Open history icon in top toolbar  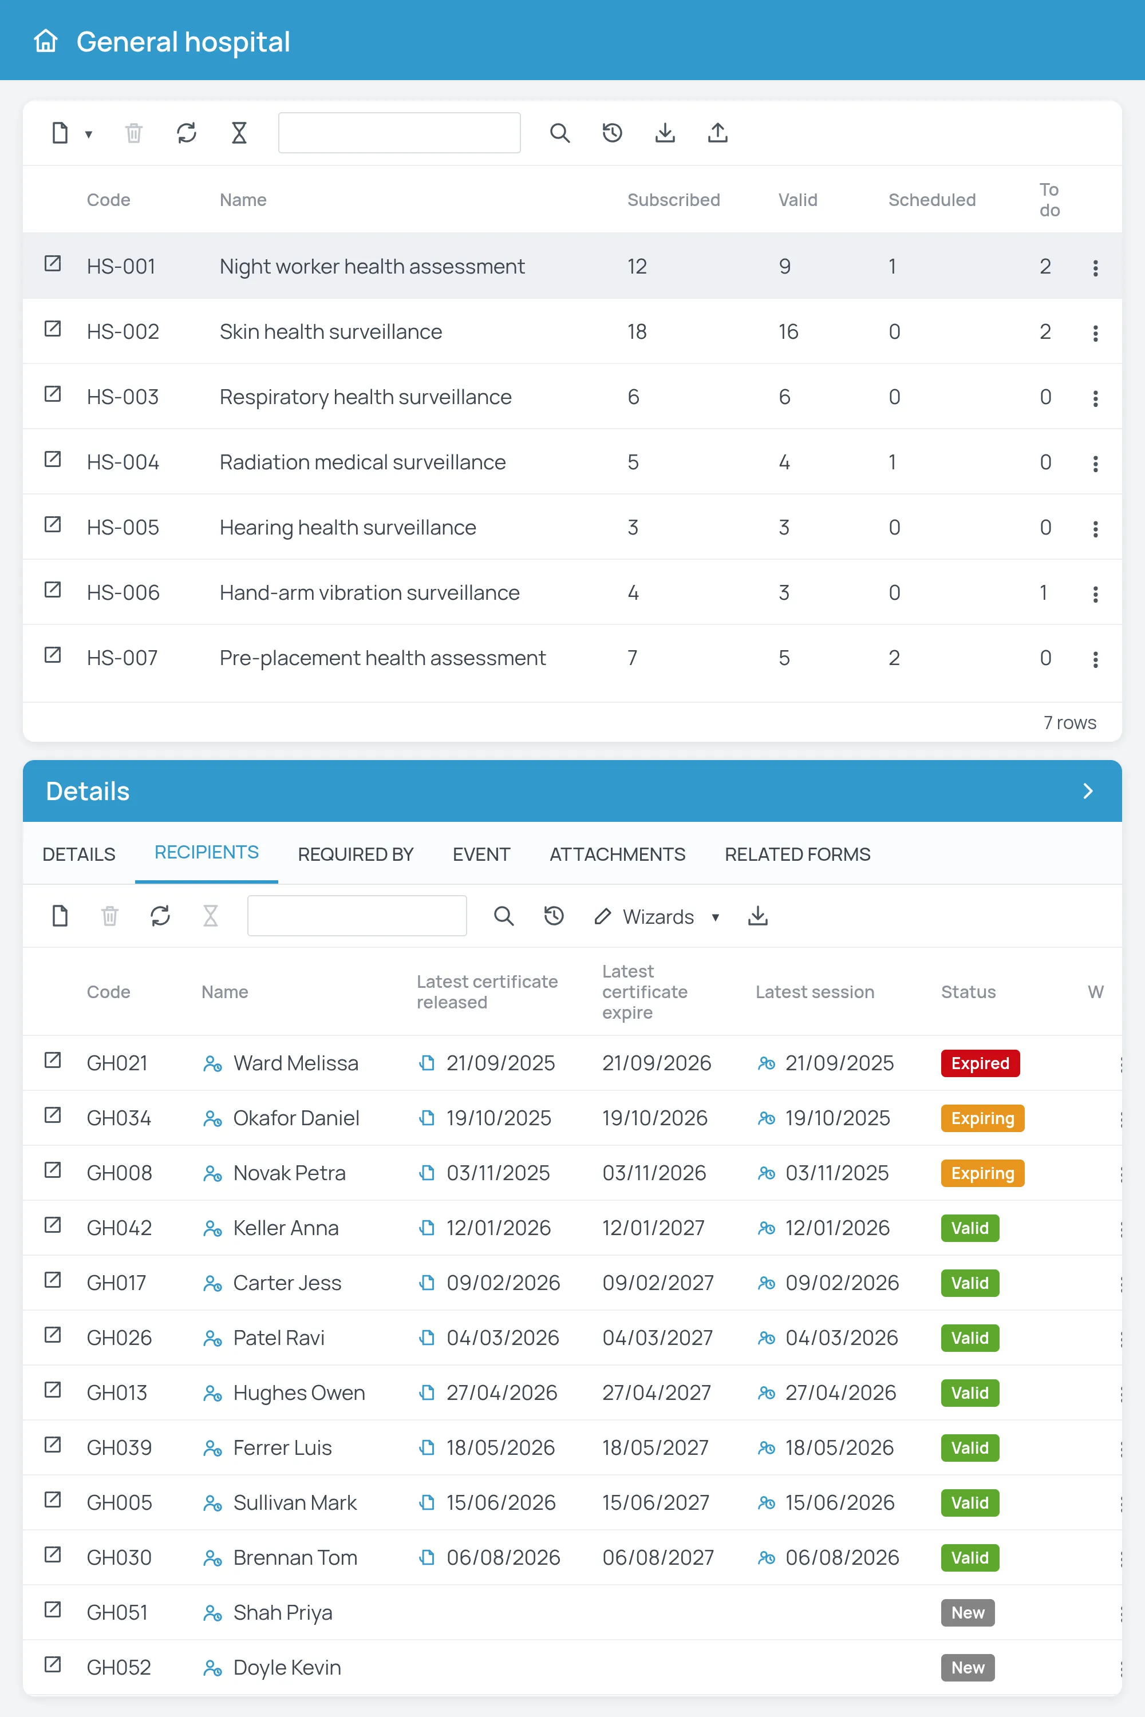pos(612,133)
